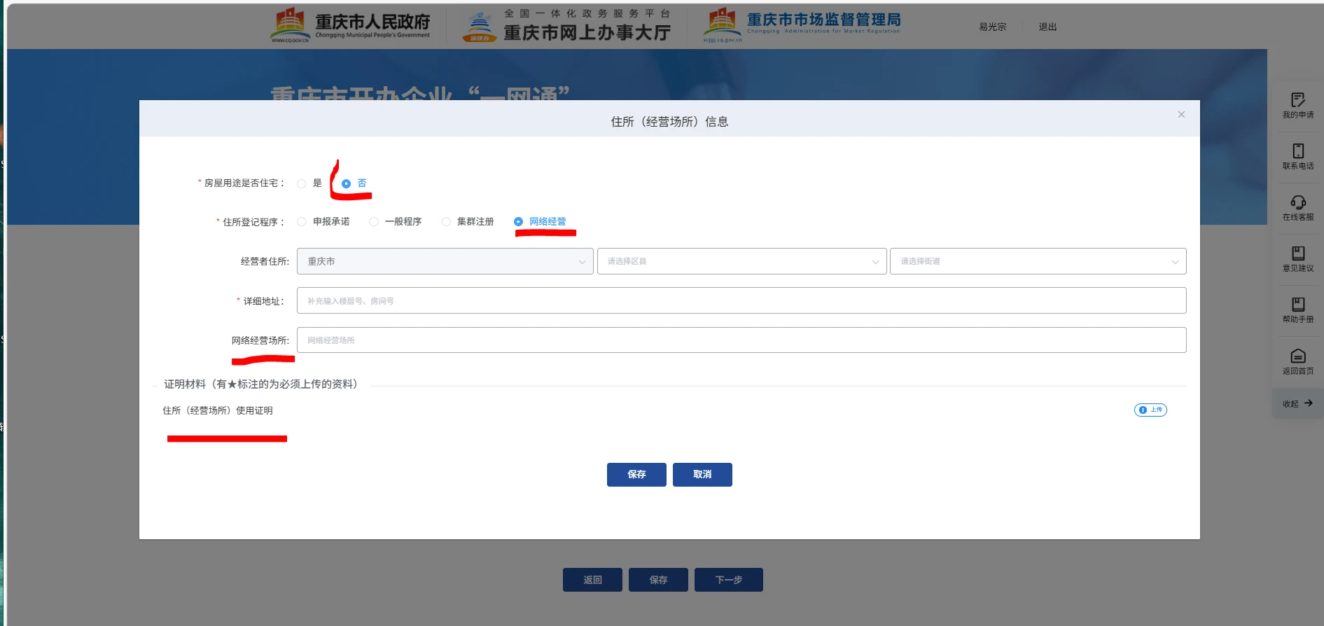
Task: Click the 意见建议 feedback icon
Action: point(1297,253)
